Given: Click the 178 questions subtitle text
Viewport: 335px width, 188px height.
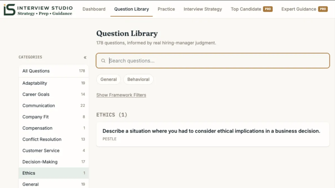Looking at the screenshot, I should pyautogui.click(x=156, y=43).
